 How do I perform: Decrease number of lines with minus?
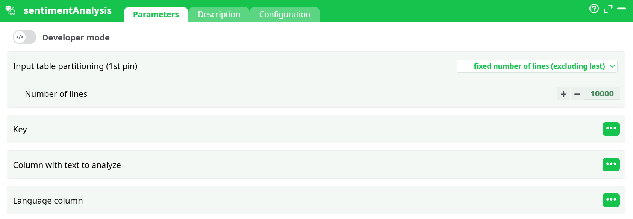(577, 94)
